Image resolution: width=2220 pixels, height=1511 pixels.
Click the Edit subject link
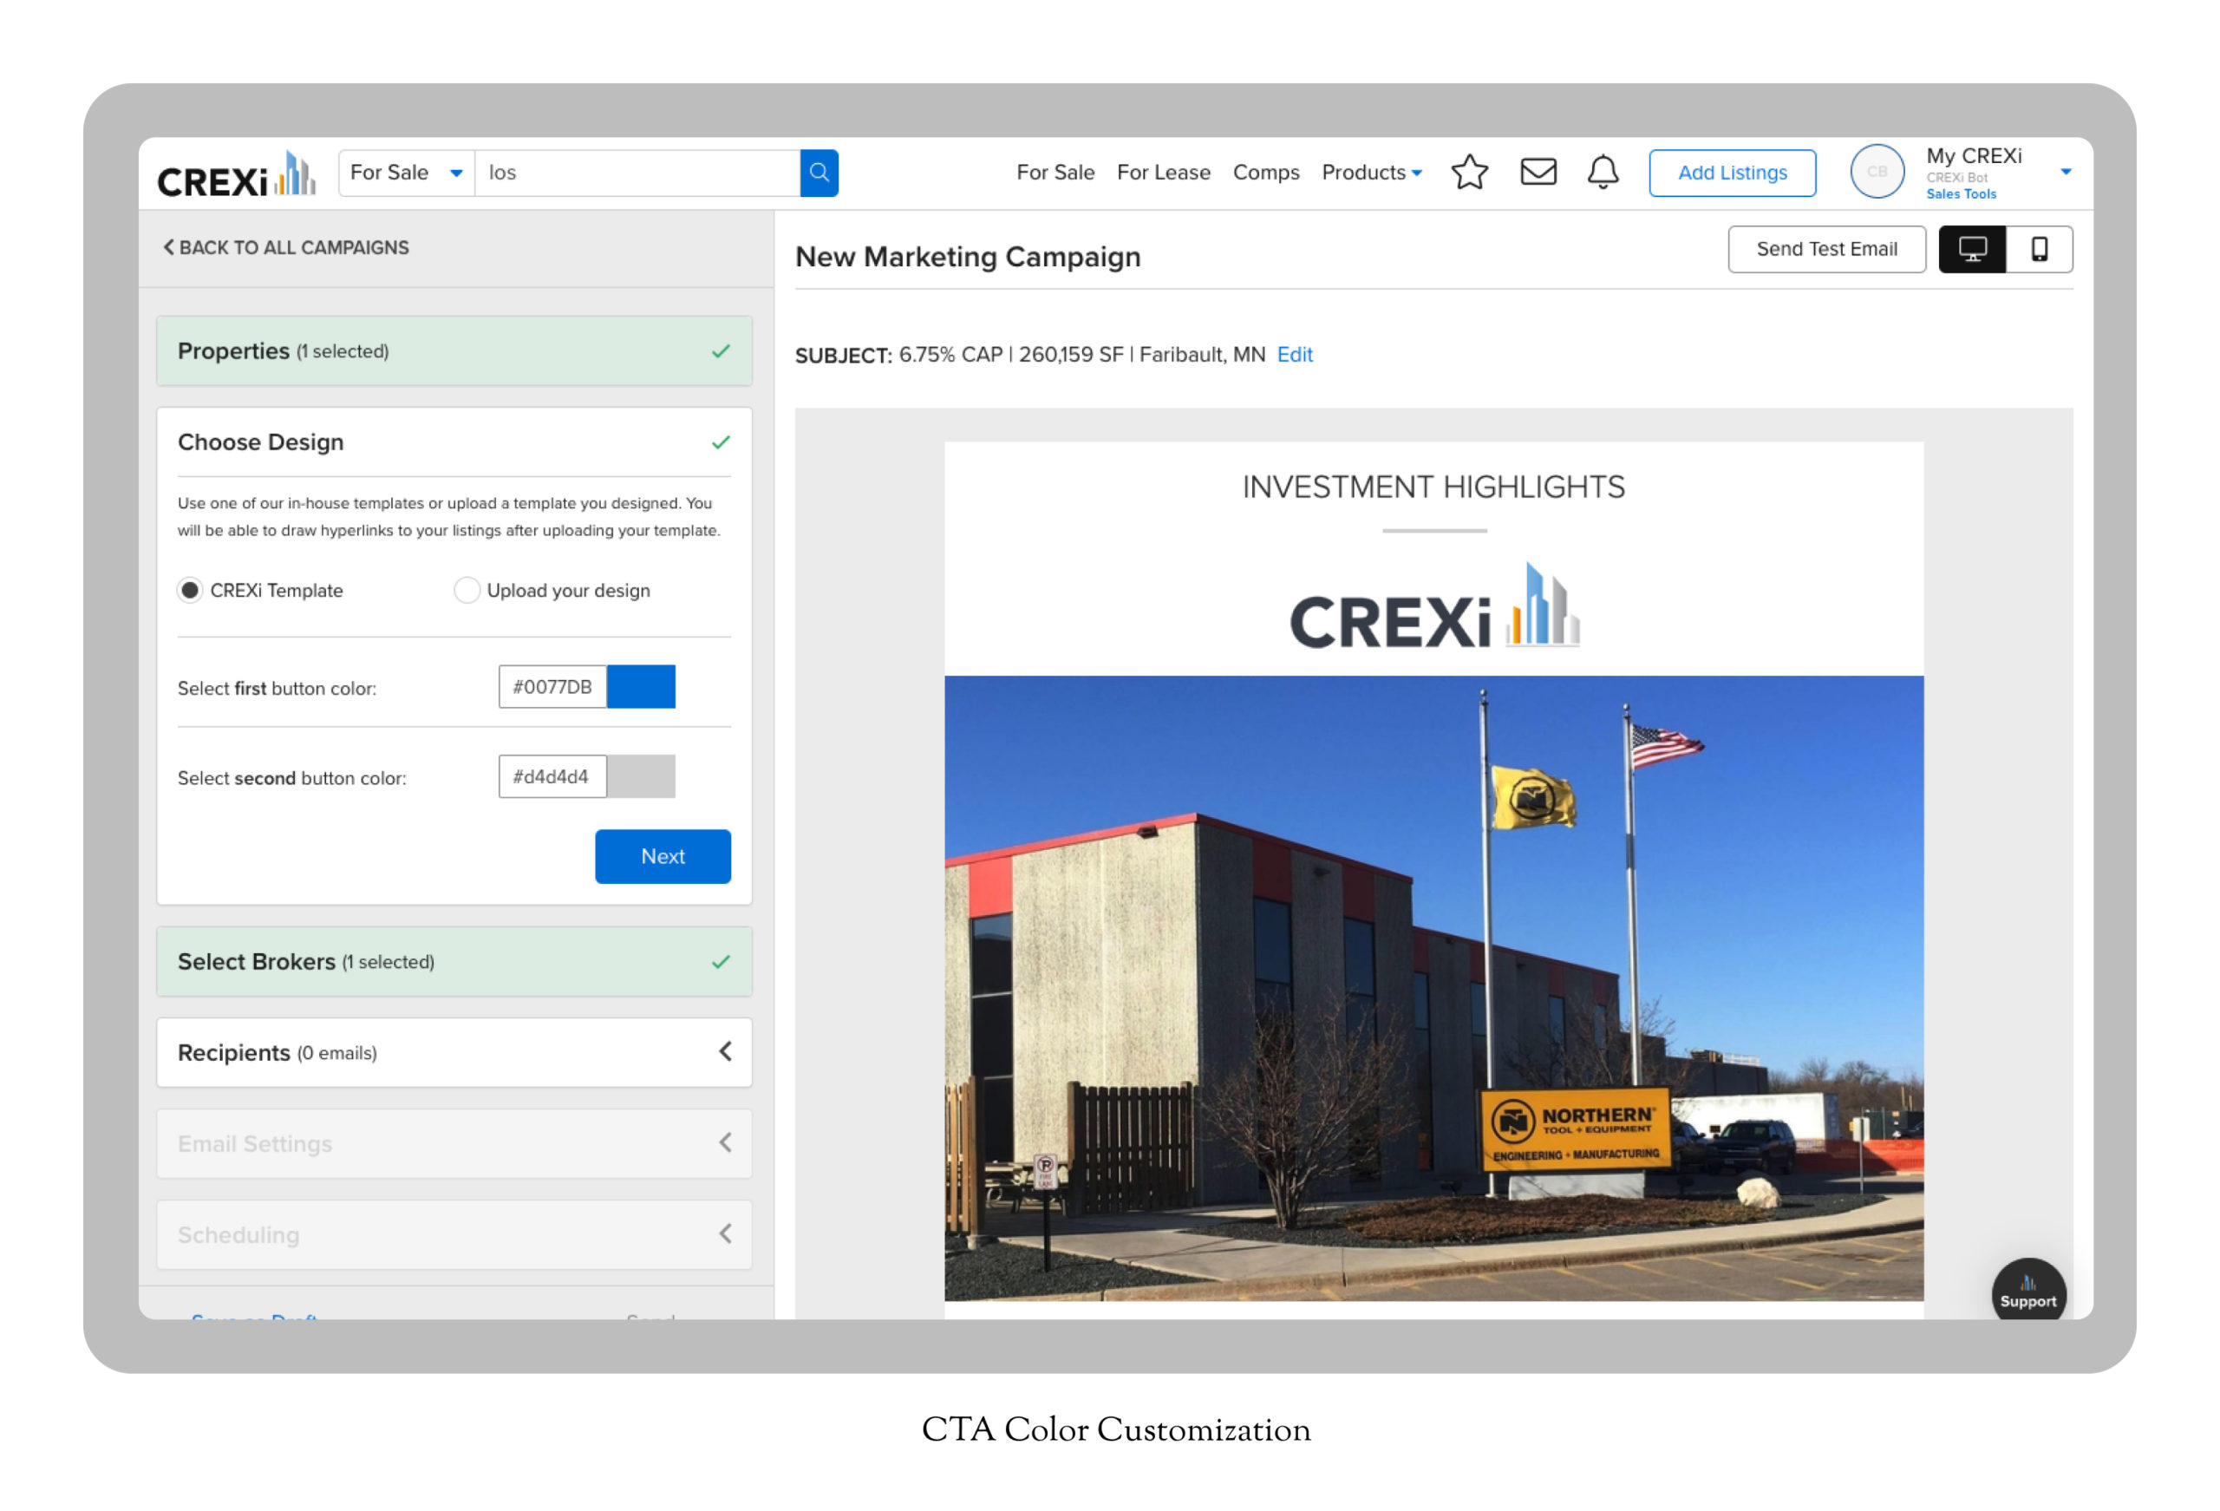pos(1295,355)
